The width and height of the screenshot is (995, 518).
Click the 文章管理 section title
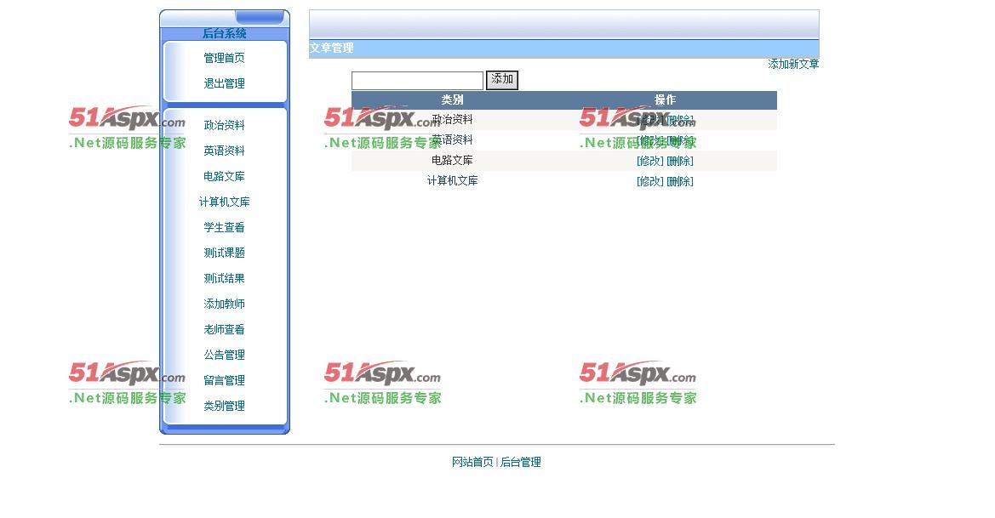pos(331,48)
